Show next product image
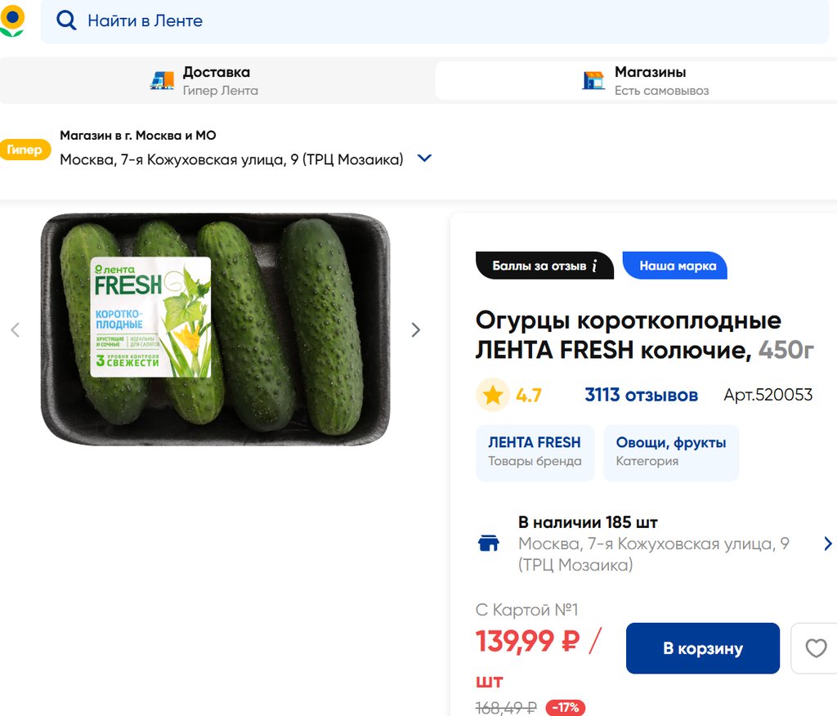837x716 pixels. point(415,330)
